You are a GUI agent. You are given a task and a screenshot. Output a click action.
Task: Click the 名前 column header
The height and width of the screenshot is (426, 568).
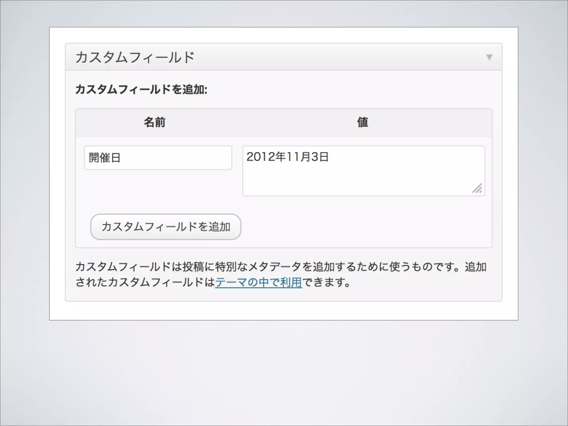[154, 122]
